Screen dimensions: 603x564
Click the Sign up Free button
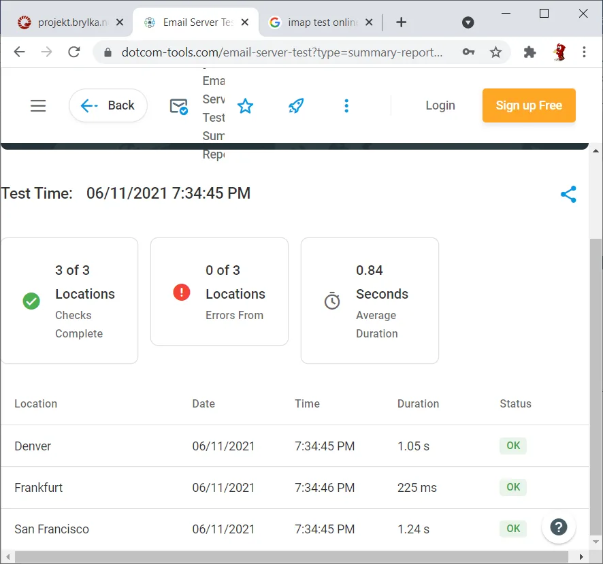pos(529,105)
